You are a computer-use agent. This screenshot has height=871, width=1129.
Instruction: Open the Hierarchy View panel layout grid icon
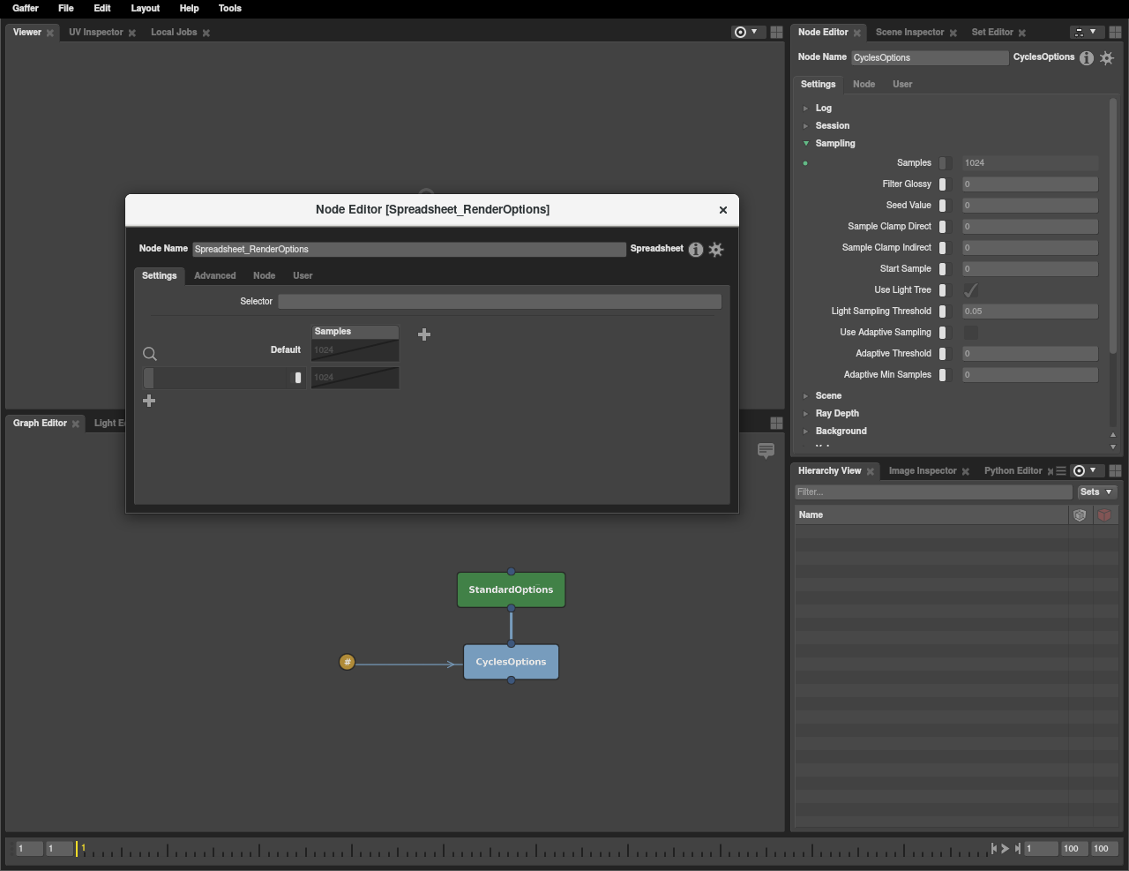tap(1115, 470)
